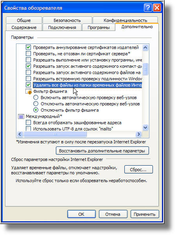The width and height of the screenshot is (176, 235).
Task: Click the vertical scrollbar down arrow
Action: point(145,128)
